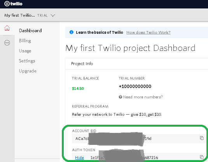Click the AUTH TOKEN label

(x=84, y=150)
